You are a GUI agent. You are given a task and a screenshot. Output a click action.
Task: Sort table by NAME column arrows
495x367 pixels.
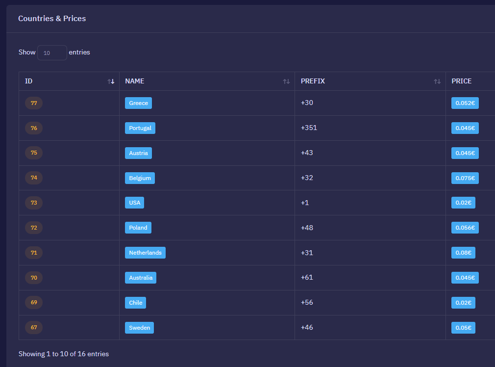tap(286, 81)
